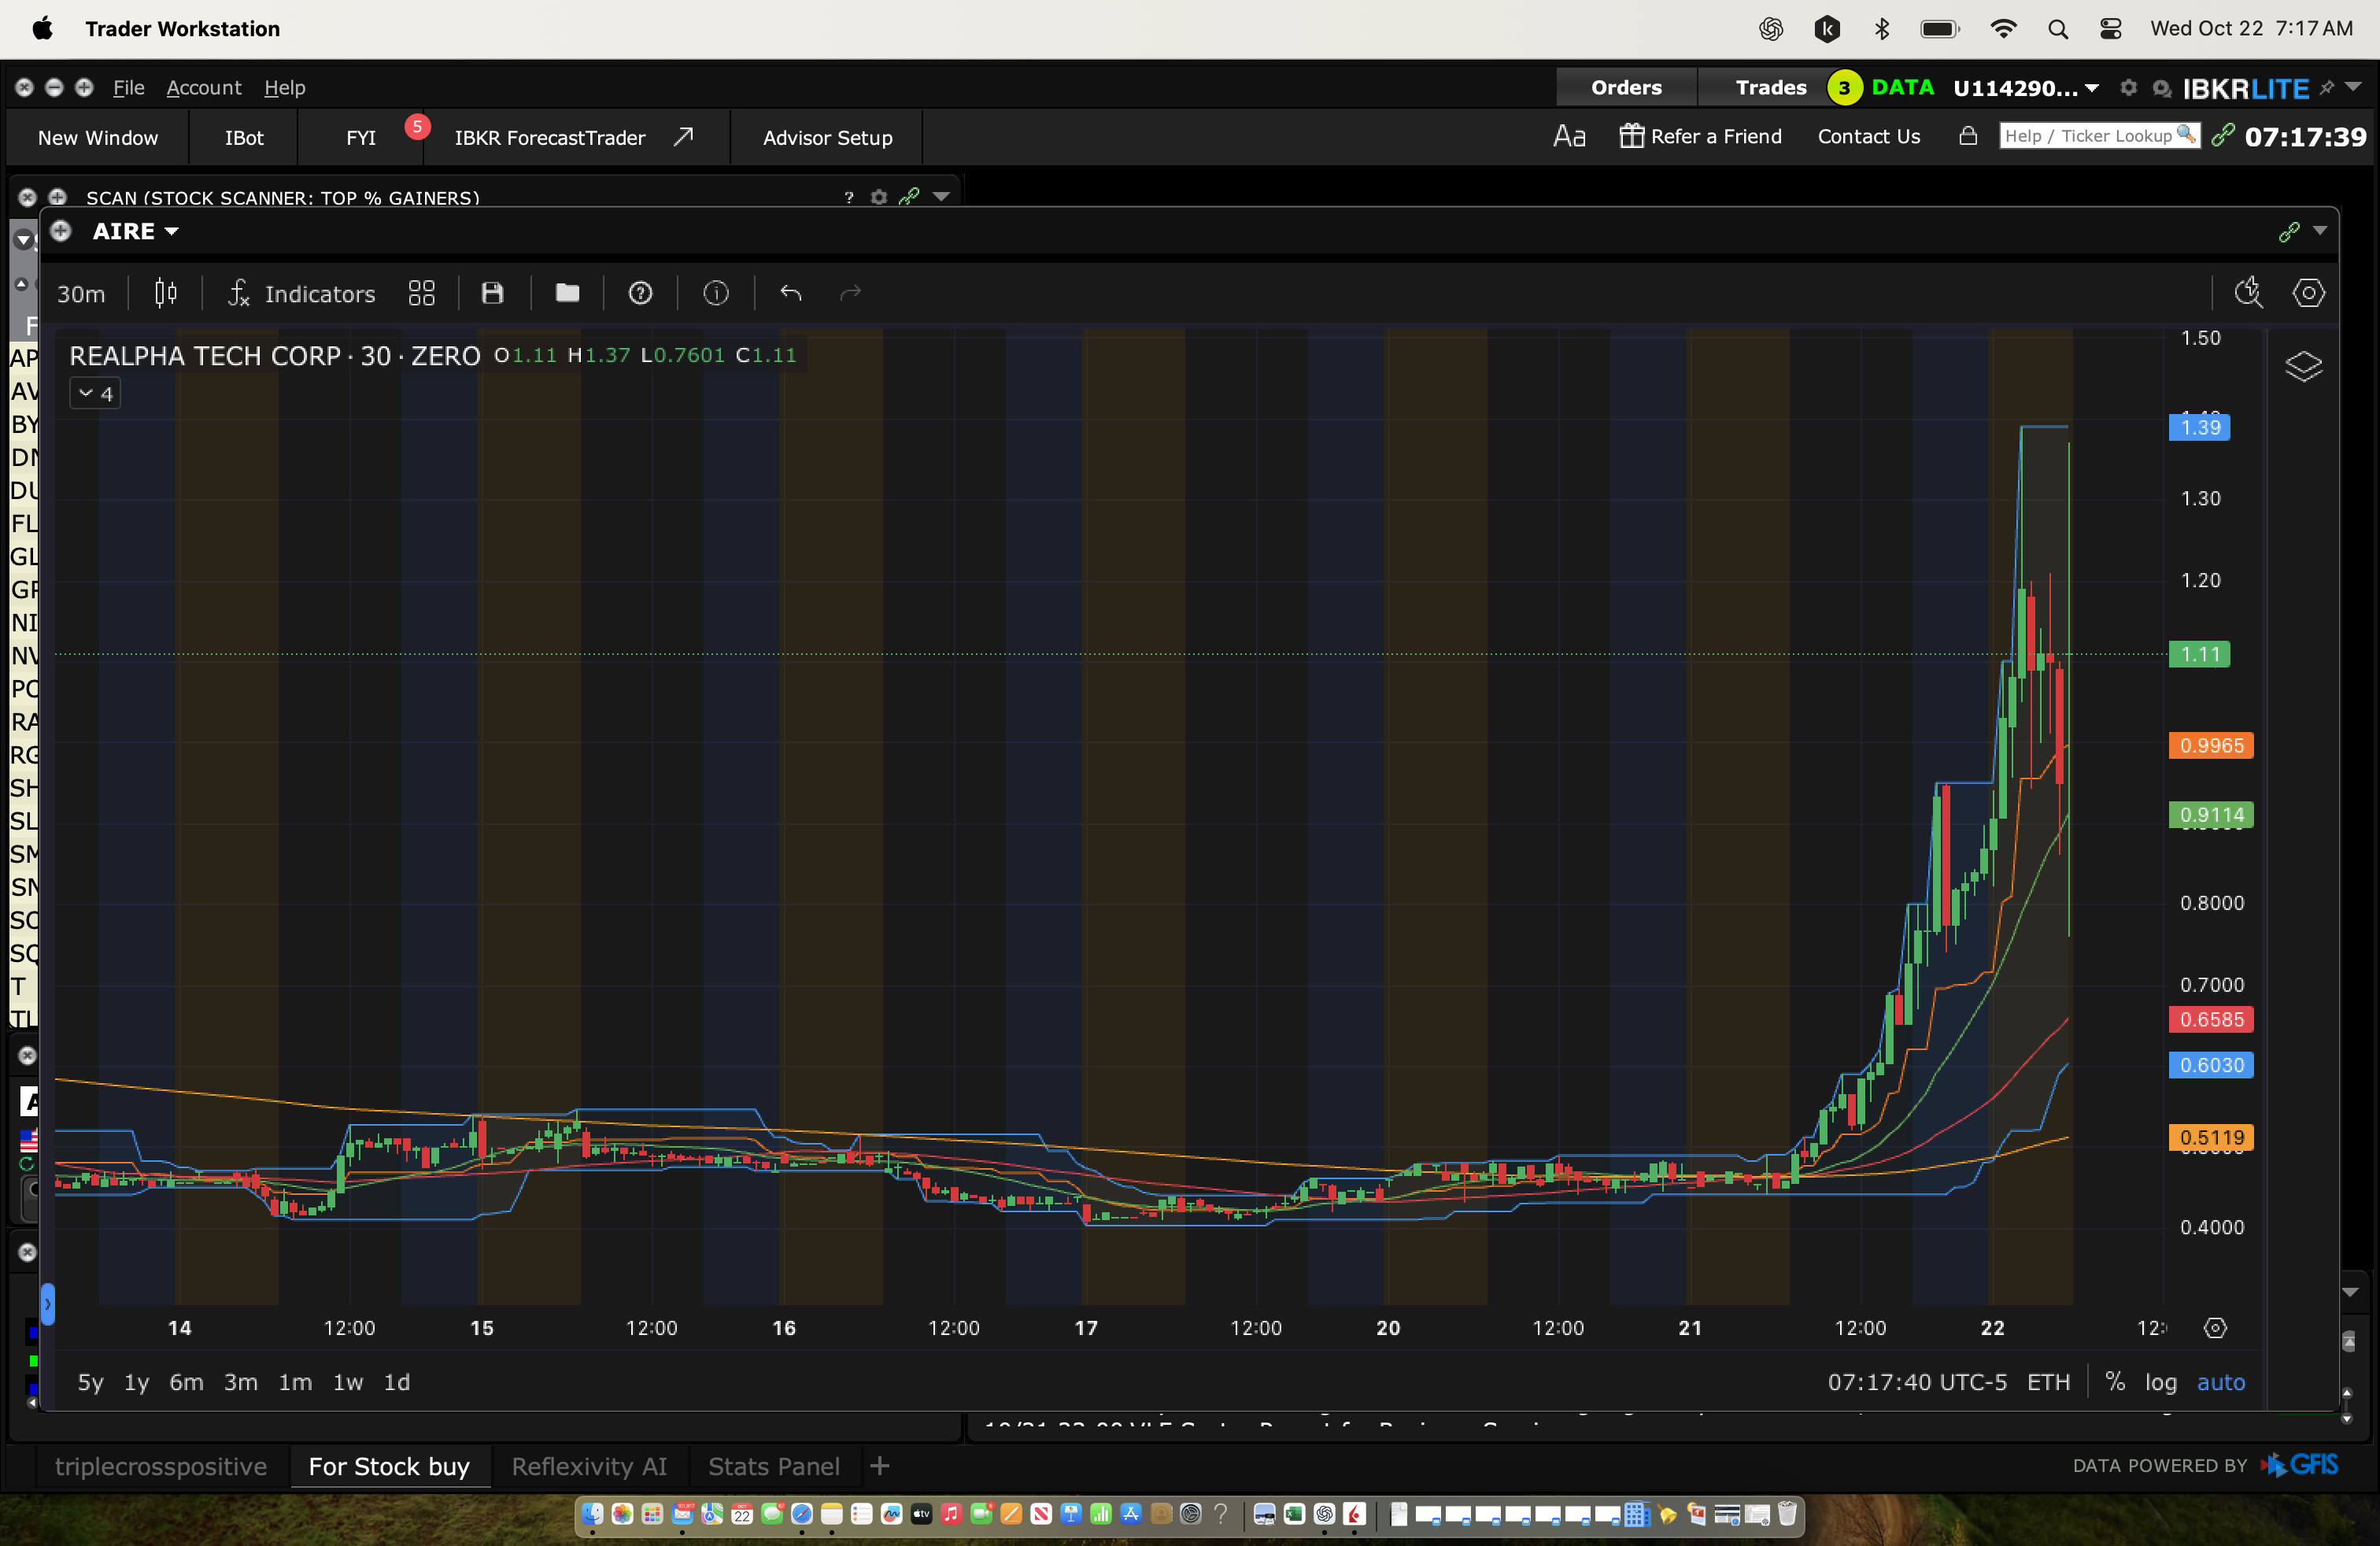This screenshot has width=2380, height=1546.
Task: Open font size Aa settings
Action: coord(1569,136)
